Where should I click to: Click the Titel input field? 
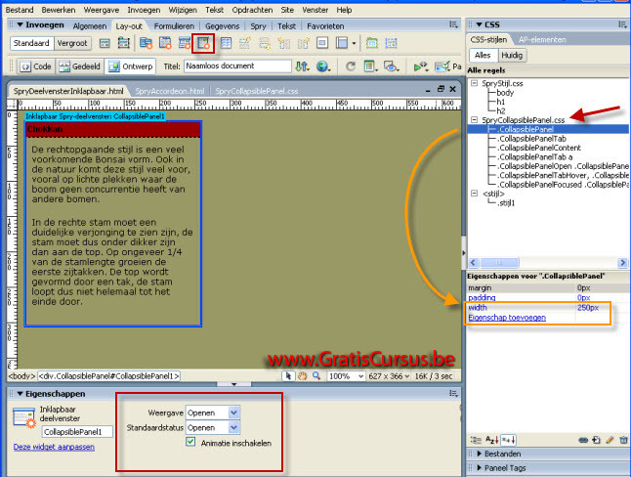point(237,66)
